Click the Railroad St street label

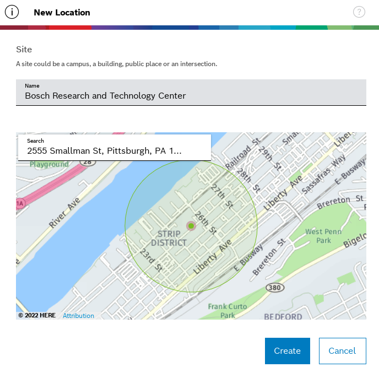tap(242, 154)
